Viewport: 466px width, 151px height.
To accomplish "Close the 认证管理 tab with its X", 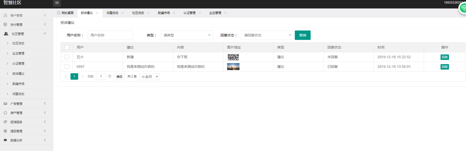I will [x=200, y=13].
